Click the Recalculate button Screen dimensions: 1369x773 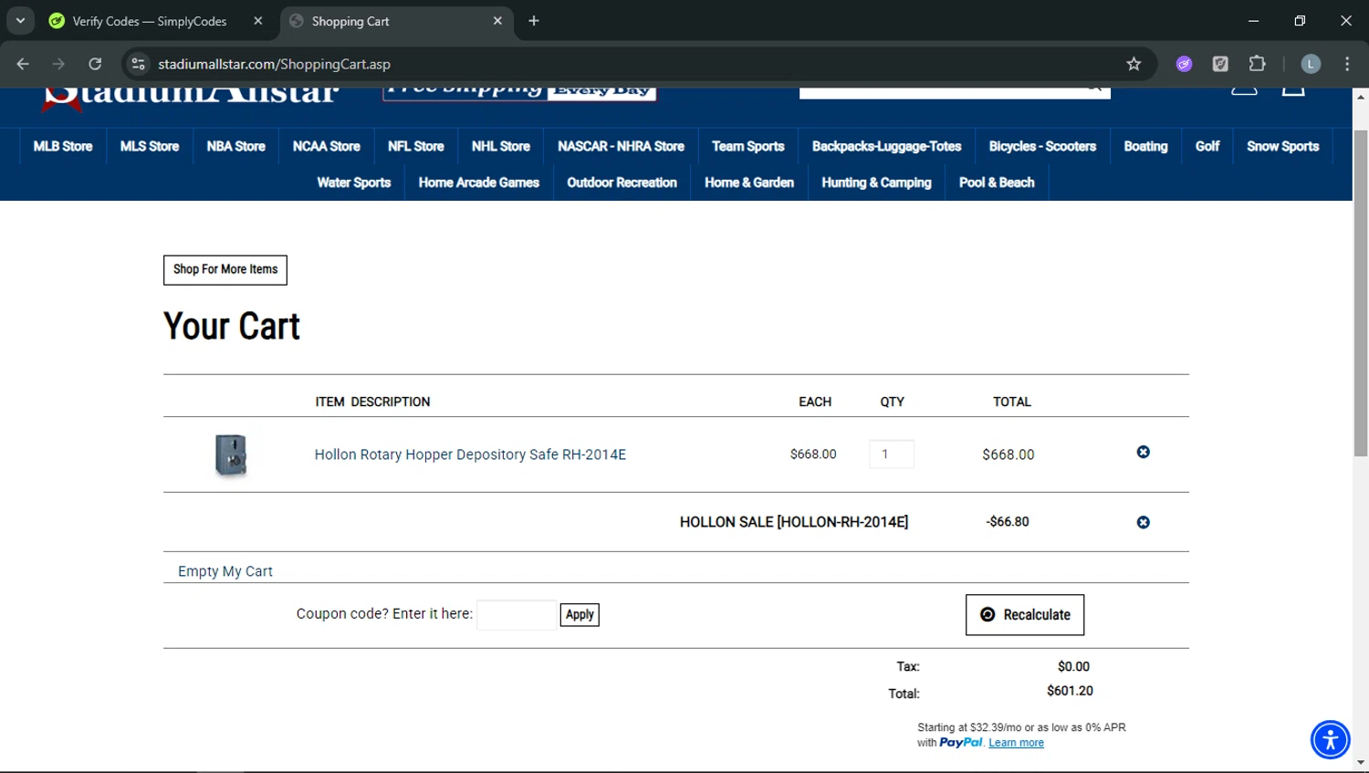pyautogui.click(x=1025, y=615)
